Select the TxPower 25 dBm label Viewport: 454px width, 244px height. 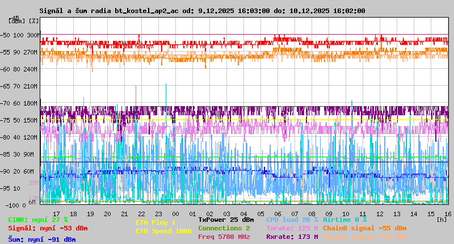pos(226,220)
